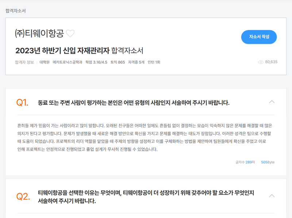Collapse the Q1 answer with chevron
The image size is (292, 218).
tap(272, 102)
